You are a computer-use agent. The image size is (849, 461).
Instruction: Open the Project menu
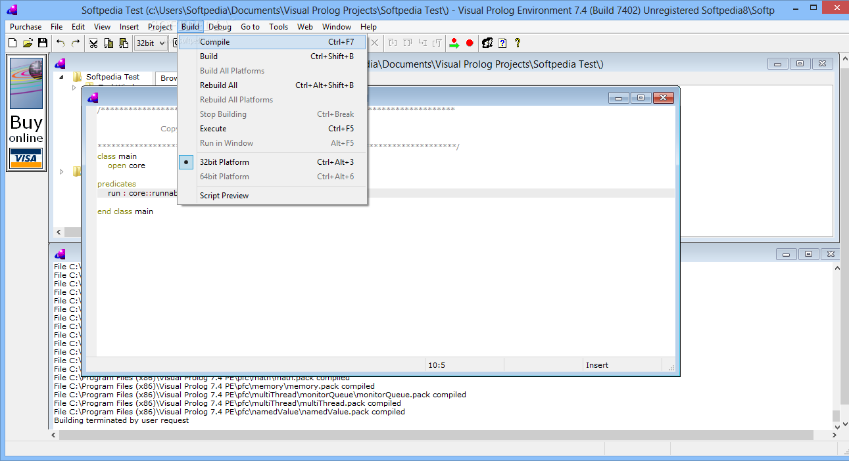click(x=160, y=27)
